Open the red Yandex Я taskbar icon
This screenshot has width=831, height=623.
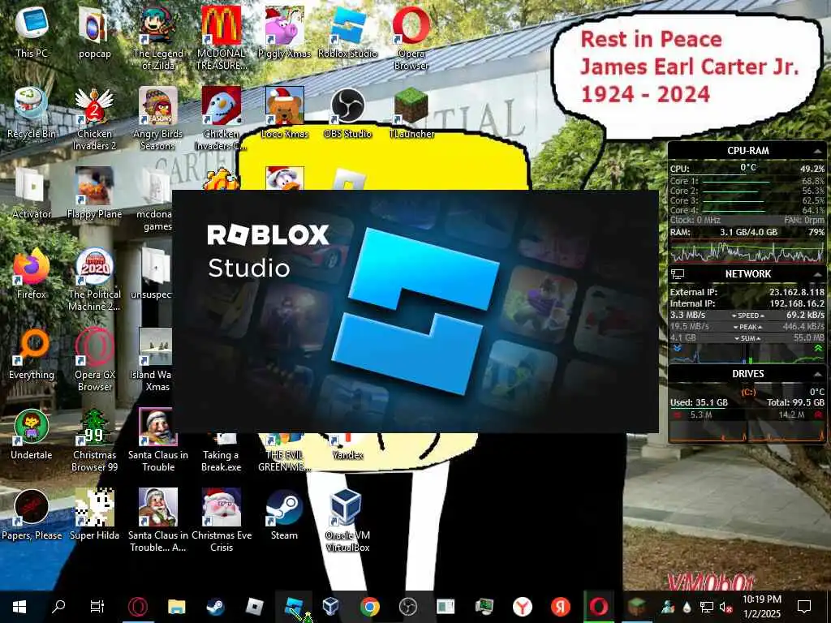[x=560, y=607]
